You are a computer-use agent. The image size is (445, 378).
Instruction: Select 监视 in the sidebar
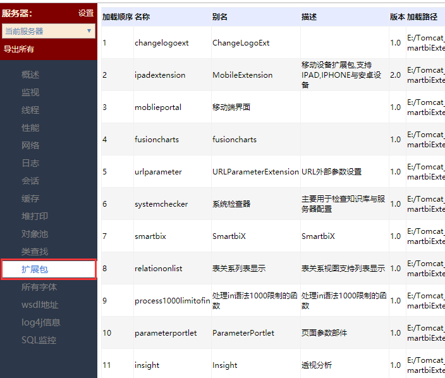pos(30,92)
